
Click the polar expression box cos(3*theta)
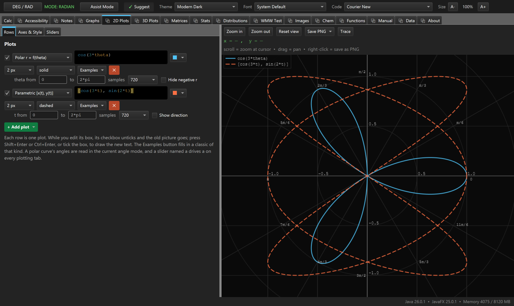click(x=121, y=57)
